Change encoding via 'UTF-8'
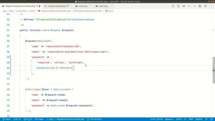The width and height of the screenshot is (215, 121). pyautogui.click(x=179, y=119)
